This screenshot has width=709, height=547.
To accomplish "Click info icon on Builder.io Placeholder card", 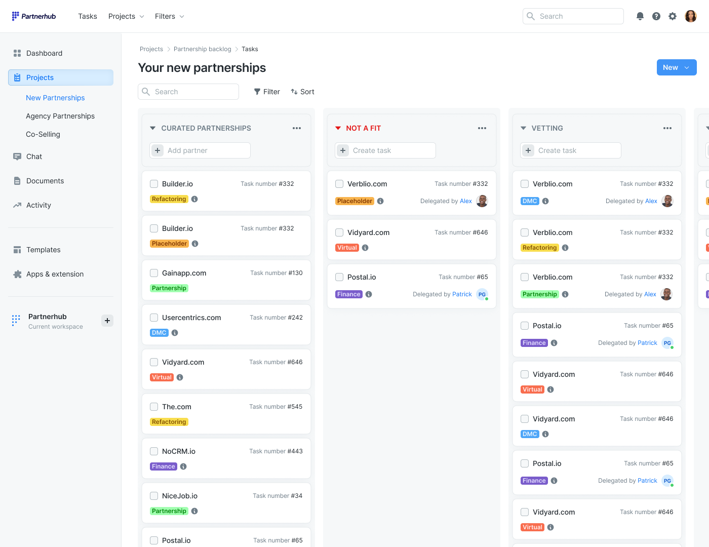I will pos(195,244).
